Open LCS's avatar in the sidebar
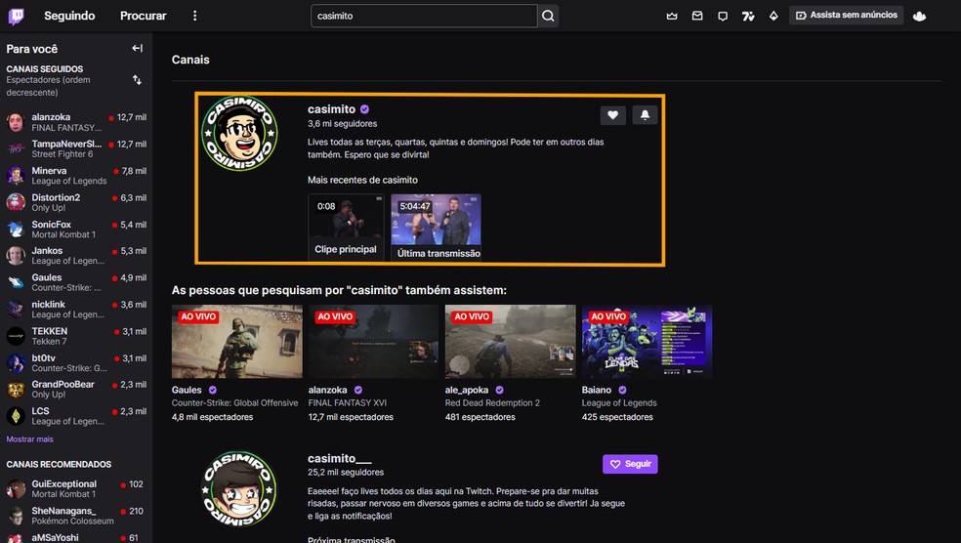 (x=16, y=416)
